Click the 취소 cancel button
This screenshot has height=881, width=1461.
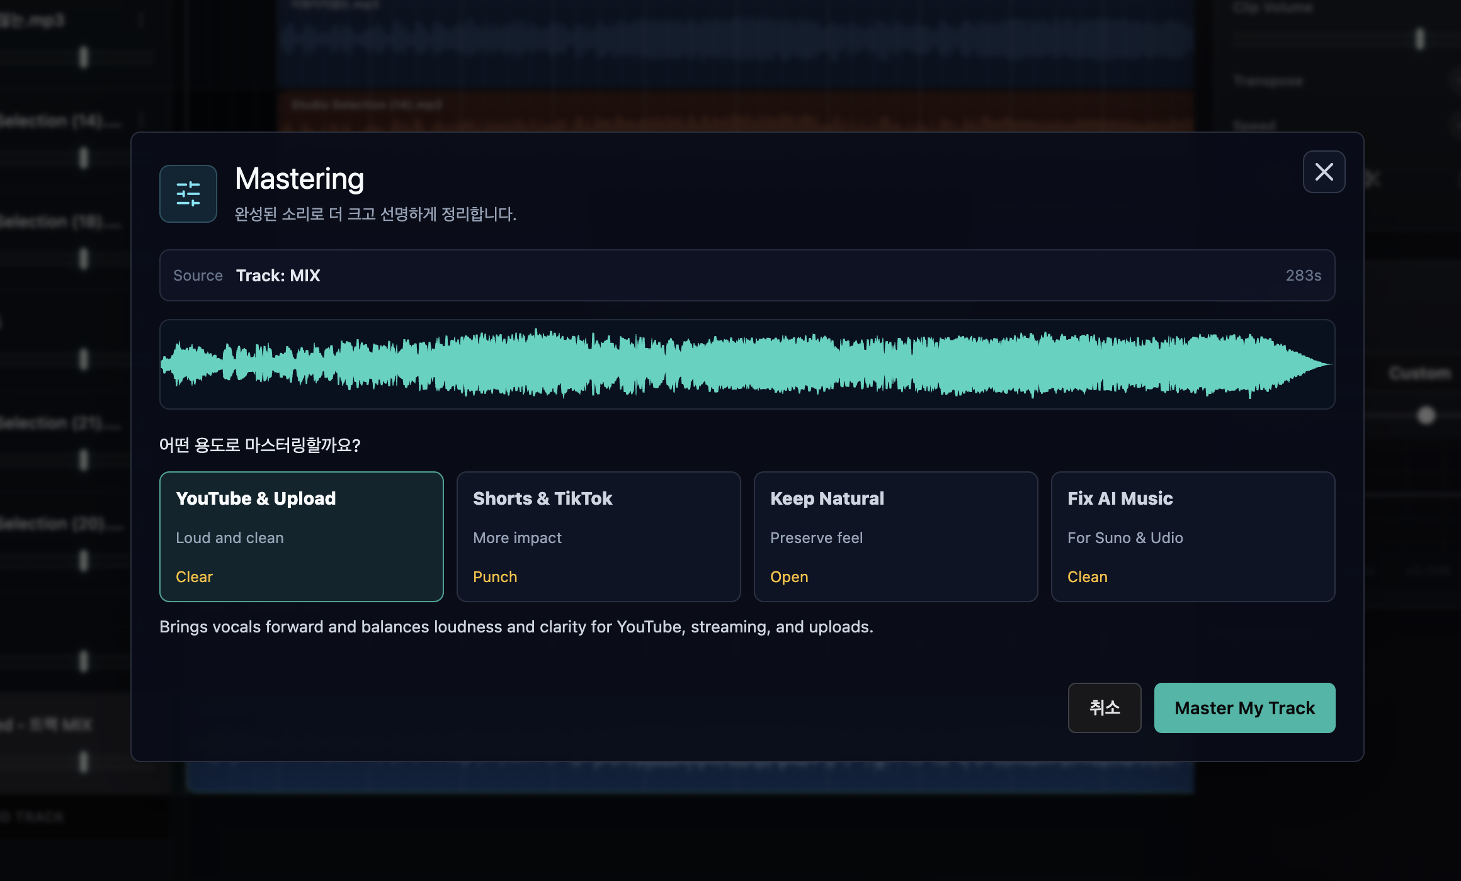[x=1105, y=708]
